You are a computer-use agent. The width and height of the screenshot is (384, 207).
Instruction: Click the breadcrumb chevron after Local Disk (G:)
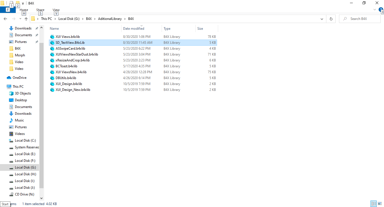83,19
